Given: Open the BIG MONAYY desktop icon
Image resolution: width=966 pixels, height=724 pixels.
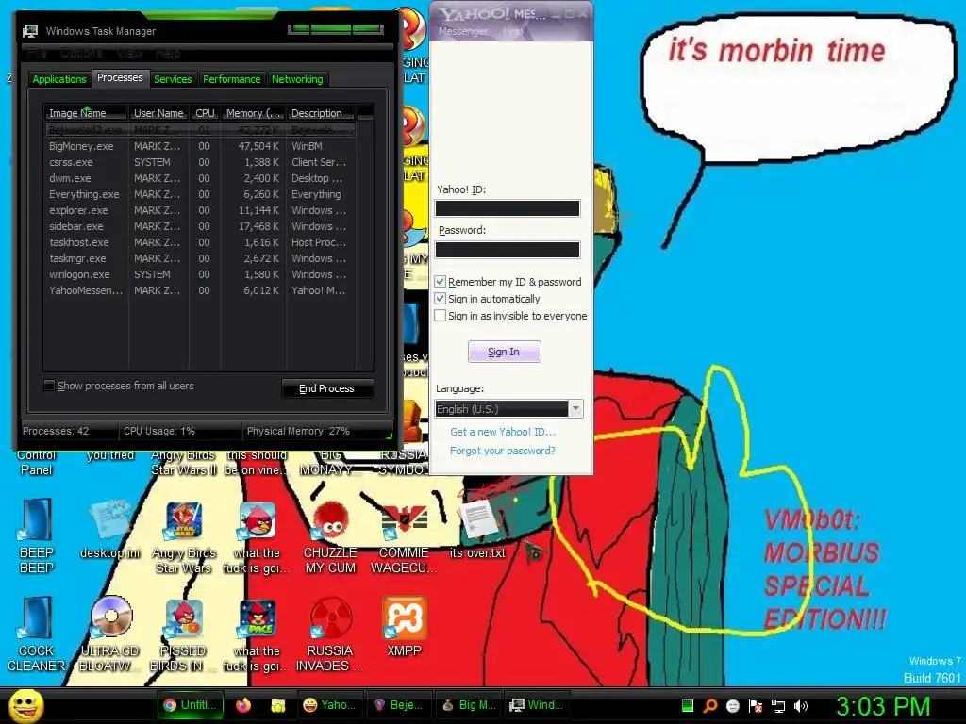Looking at the screenshot, I should (327, 462).
